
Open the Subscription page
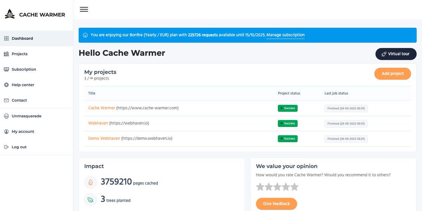(x=37, y=69)
